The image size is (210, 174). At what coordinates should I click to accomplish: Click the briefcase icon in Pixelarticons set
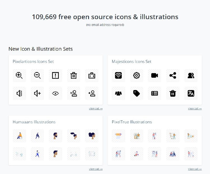coord(92,75)
